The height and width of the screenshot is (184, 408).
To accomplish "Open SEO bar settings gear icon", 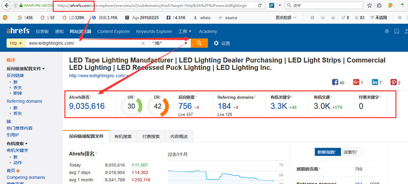I will 400,18.
